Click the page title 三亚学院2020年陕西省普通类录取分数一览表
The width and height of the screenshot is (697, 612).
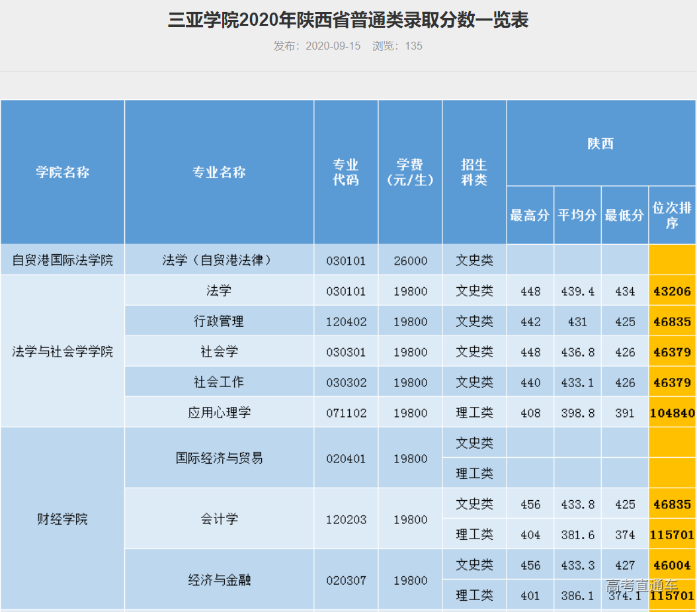point(348,21)
